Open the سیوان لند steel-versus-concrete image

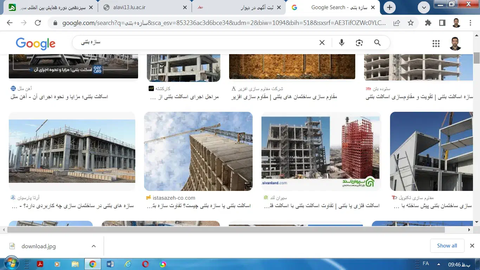coord(321,151)
